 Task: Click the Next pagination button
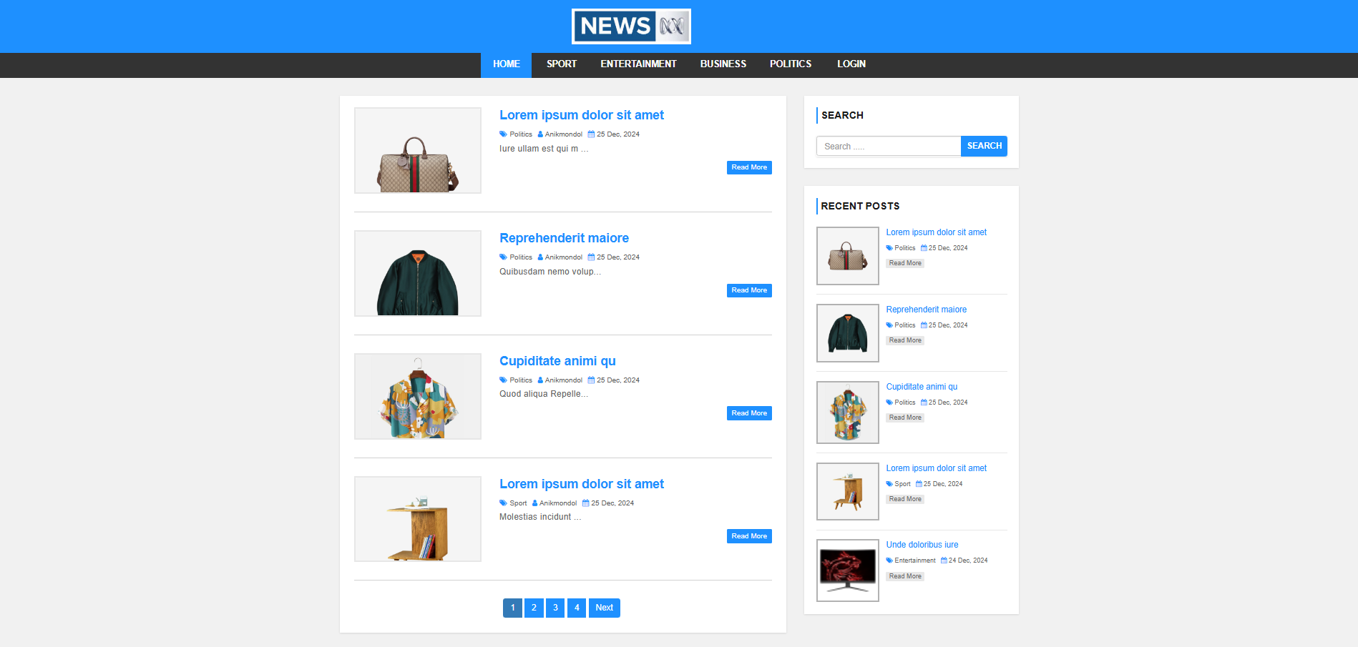604,608
